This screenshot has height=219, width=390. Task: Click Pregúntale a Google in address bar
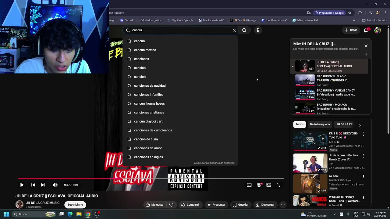coord(329,13)
